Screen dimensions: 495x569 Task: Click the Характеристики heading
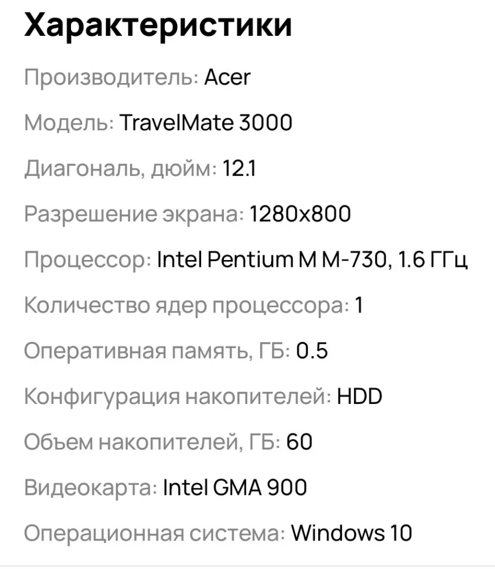(x=157, y=26)
